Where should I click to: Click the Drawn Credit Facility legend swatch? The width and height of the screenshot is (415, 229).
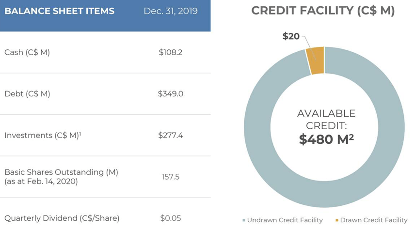(337, 220)
